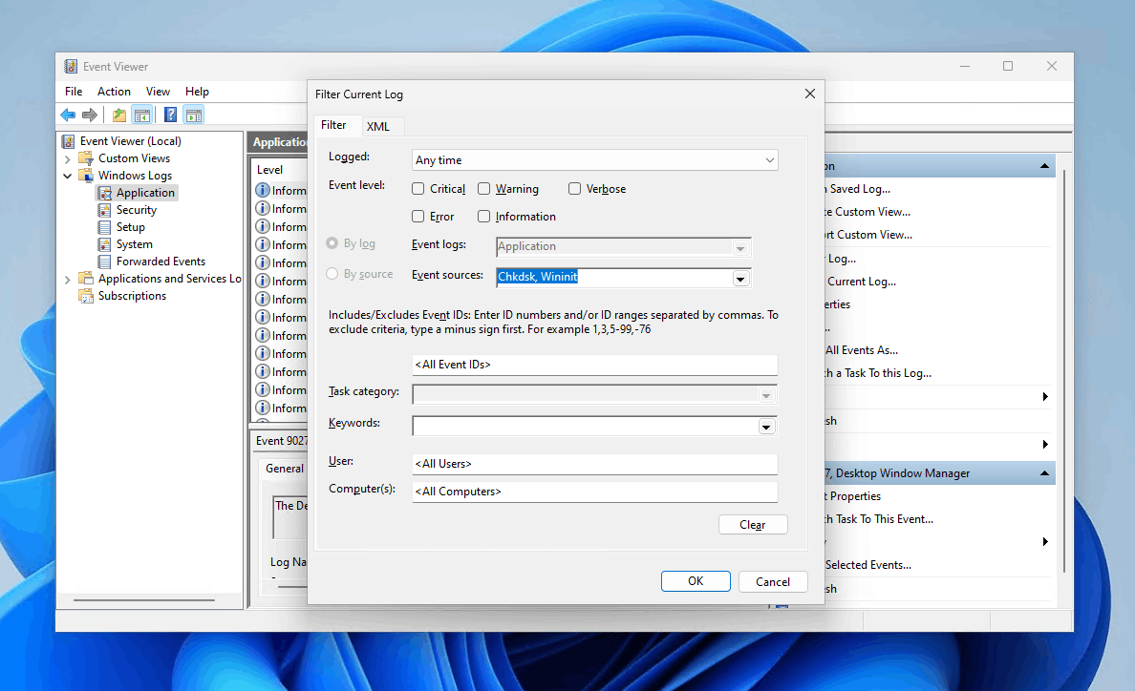Click the Up One Level folder icon
The width and height of the screenshot is (1135, 691).
tap(118, 115)
